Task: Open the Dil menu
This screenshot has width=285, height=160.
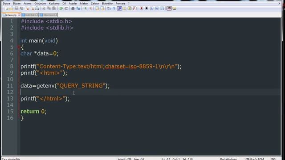Action: 64,4
